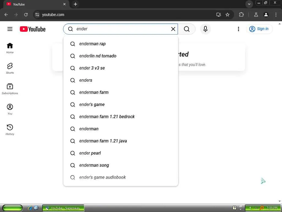Pick the plain "enderman" suggestion
Screen dimensions: 282x212
click(x=121, y=129)
